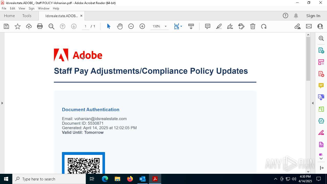The width and height of the screenshot is (327, 184).
Task: Click the Share link icon
Action: (x=297, y=26)
